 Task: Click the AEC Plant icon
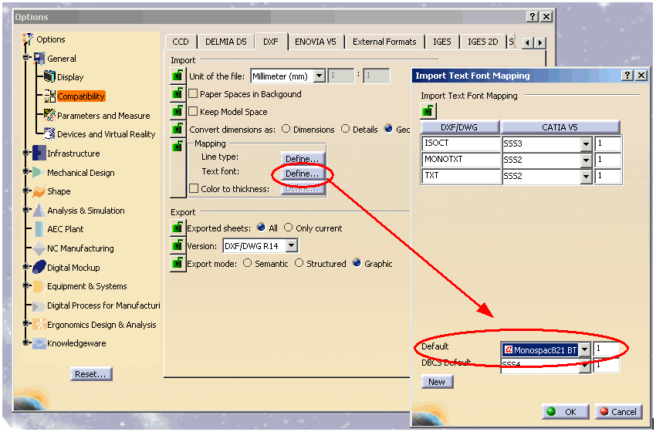click(39, 229)
